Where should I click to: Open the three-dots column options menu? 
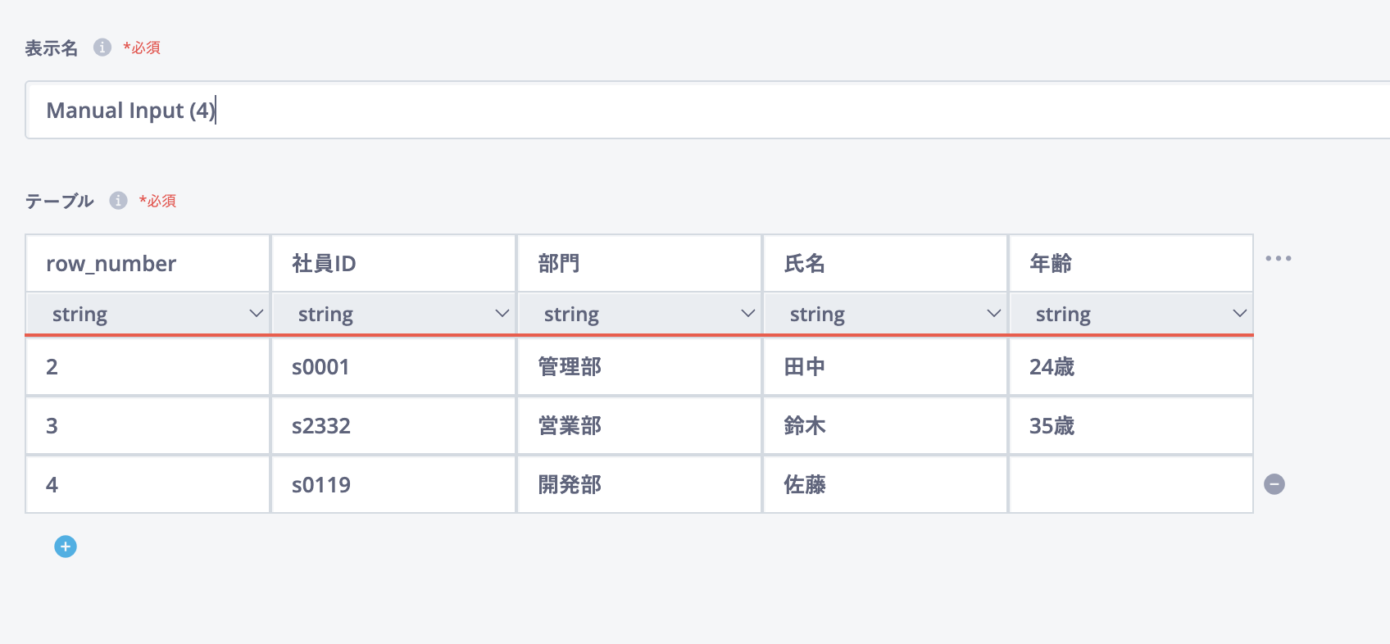[x=1278, y=259]
